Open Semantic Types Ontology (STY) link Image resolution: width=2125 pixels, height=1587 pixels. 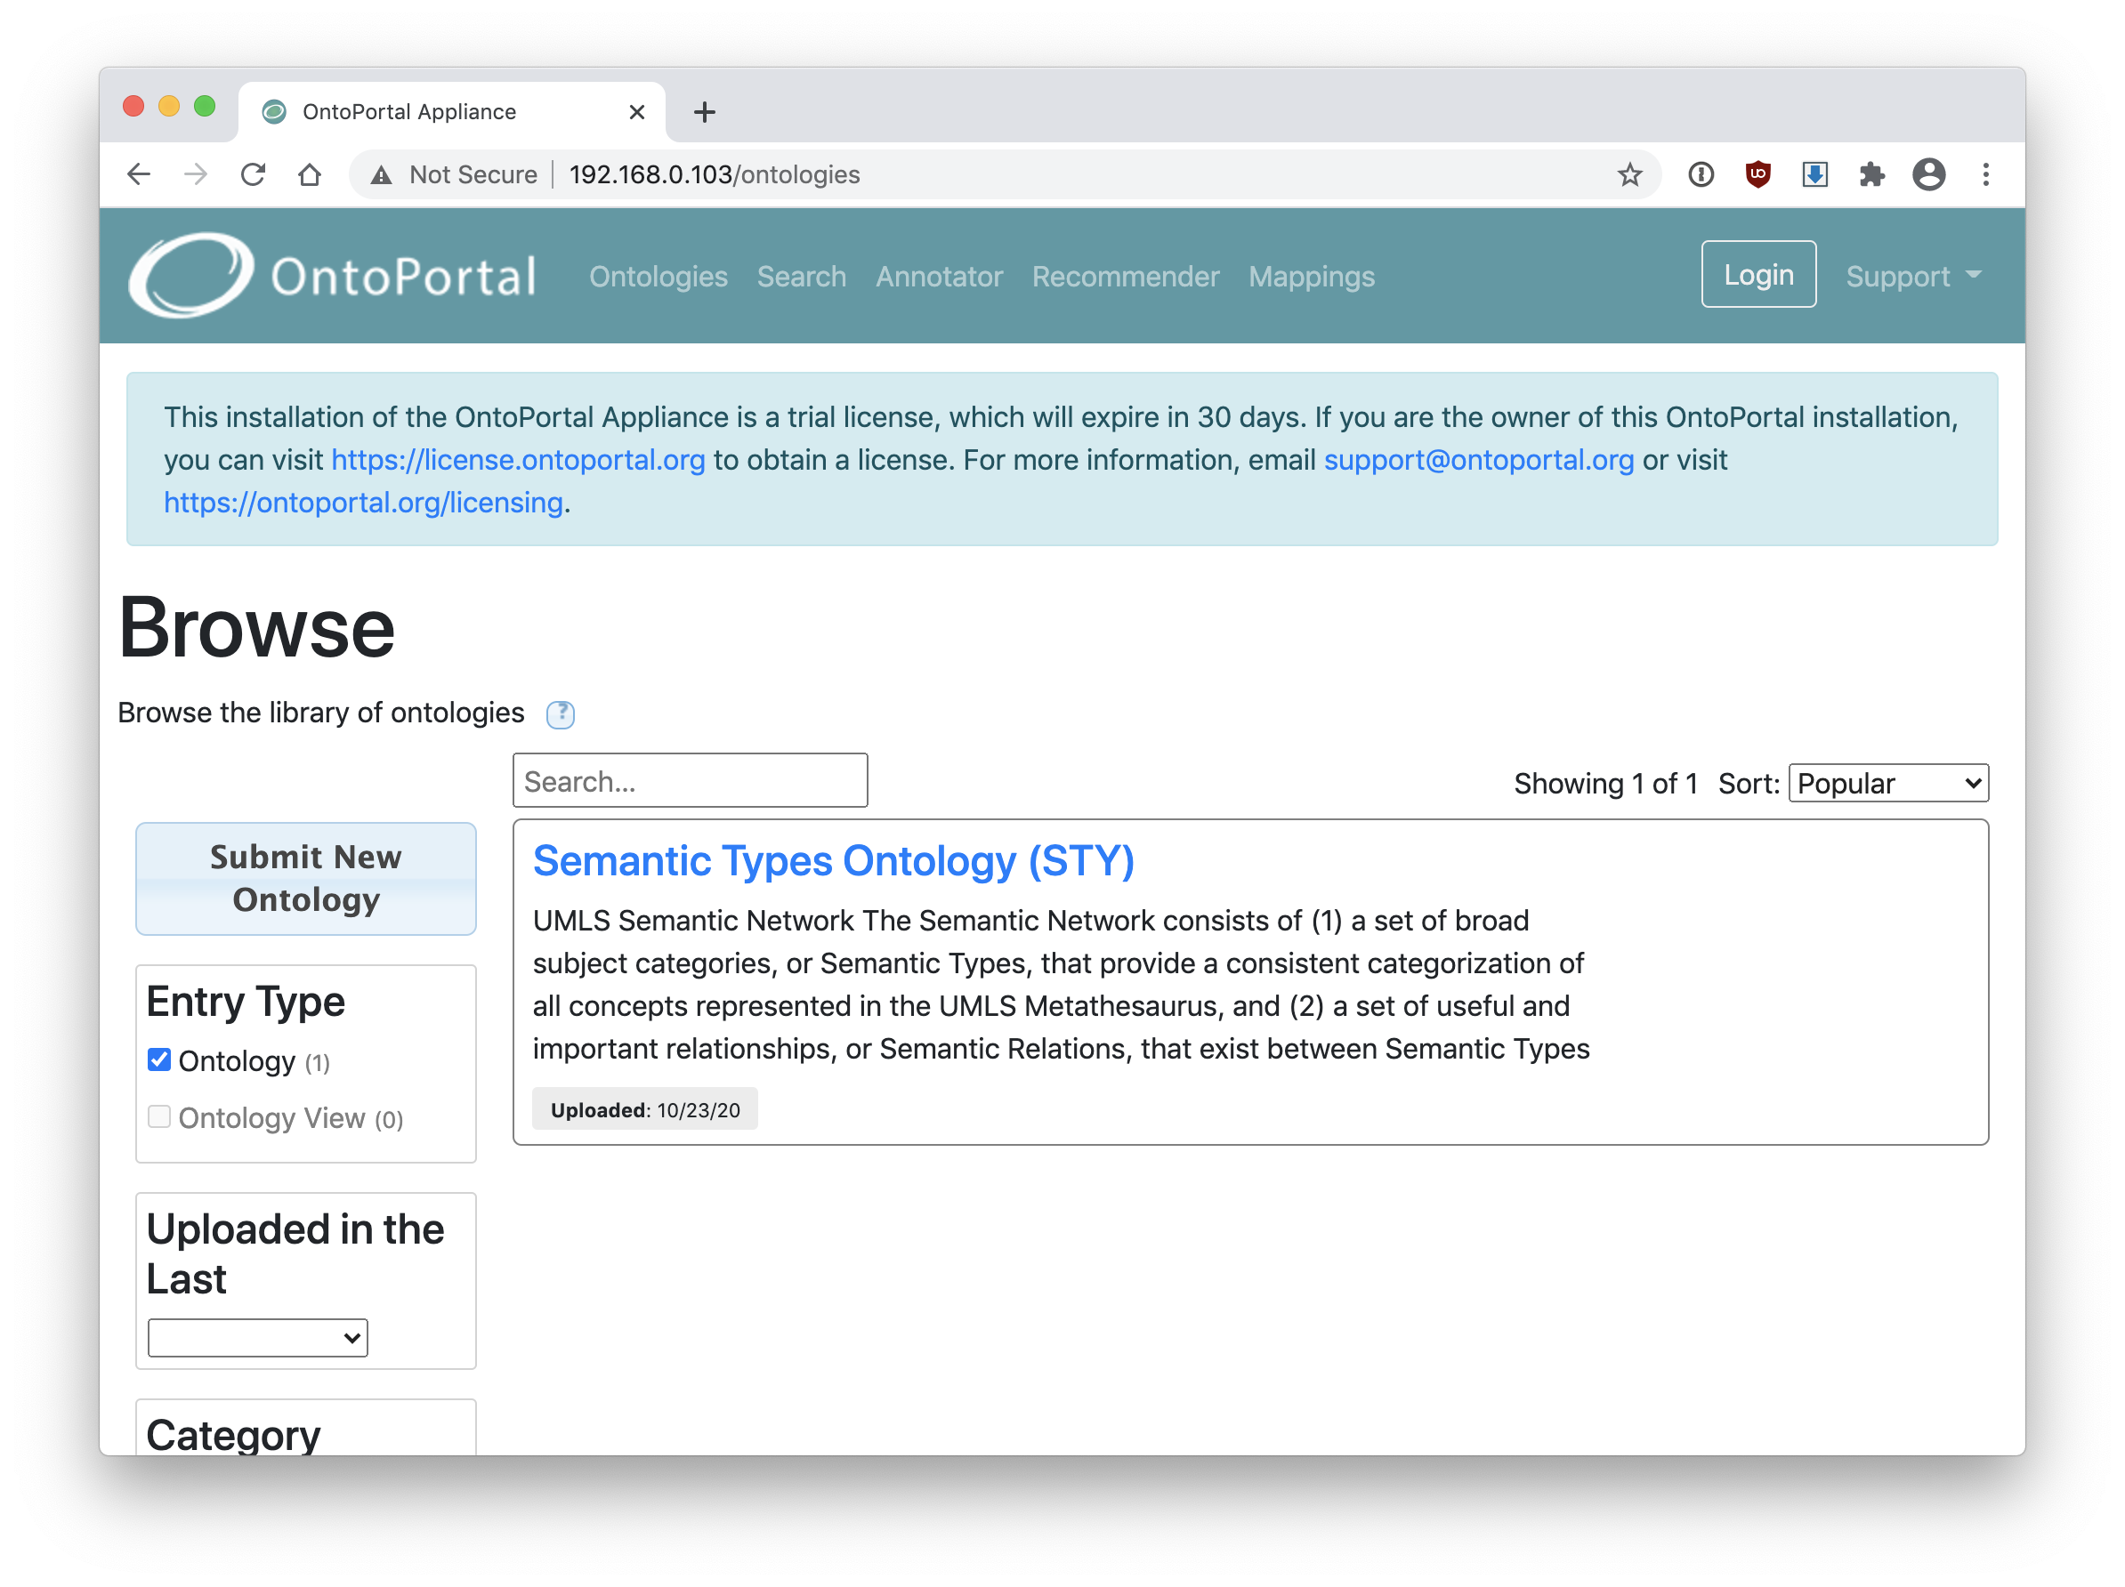click(x=833, y=860)
